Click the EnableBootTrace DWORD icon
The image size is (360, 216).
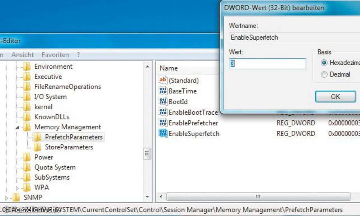click(x=163, y=112)
